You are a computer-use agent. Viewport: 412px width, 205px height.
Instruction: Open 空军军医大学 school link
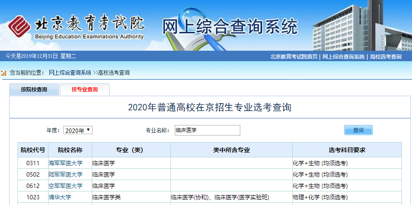point(66,186)
